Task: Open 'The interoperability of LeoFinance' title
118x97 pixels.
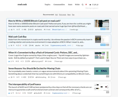Action: [25, 84]
